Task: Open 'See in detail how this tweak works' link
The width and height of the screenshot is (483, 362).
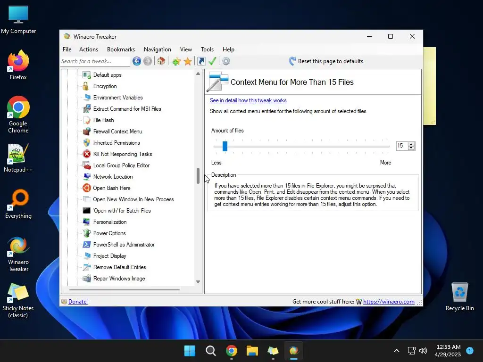Action: pos(248,100)
